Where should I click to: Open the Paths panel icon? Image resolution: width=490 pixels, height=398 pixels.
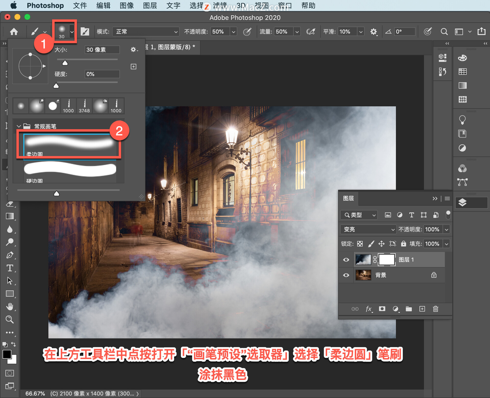[462, 182]
